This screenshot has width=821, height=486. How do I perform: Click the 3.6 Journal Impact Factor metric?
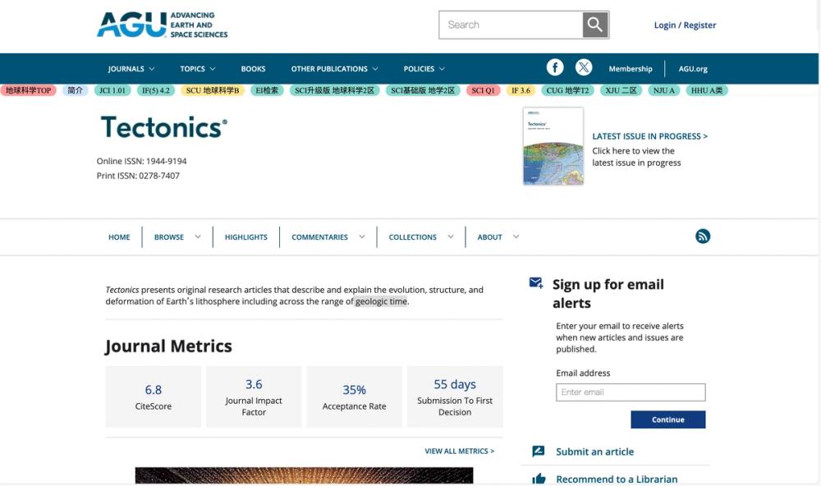pyautogui.click(x=254, y=397)
